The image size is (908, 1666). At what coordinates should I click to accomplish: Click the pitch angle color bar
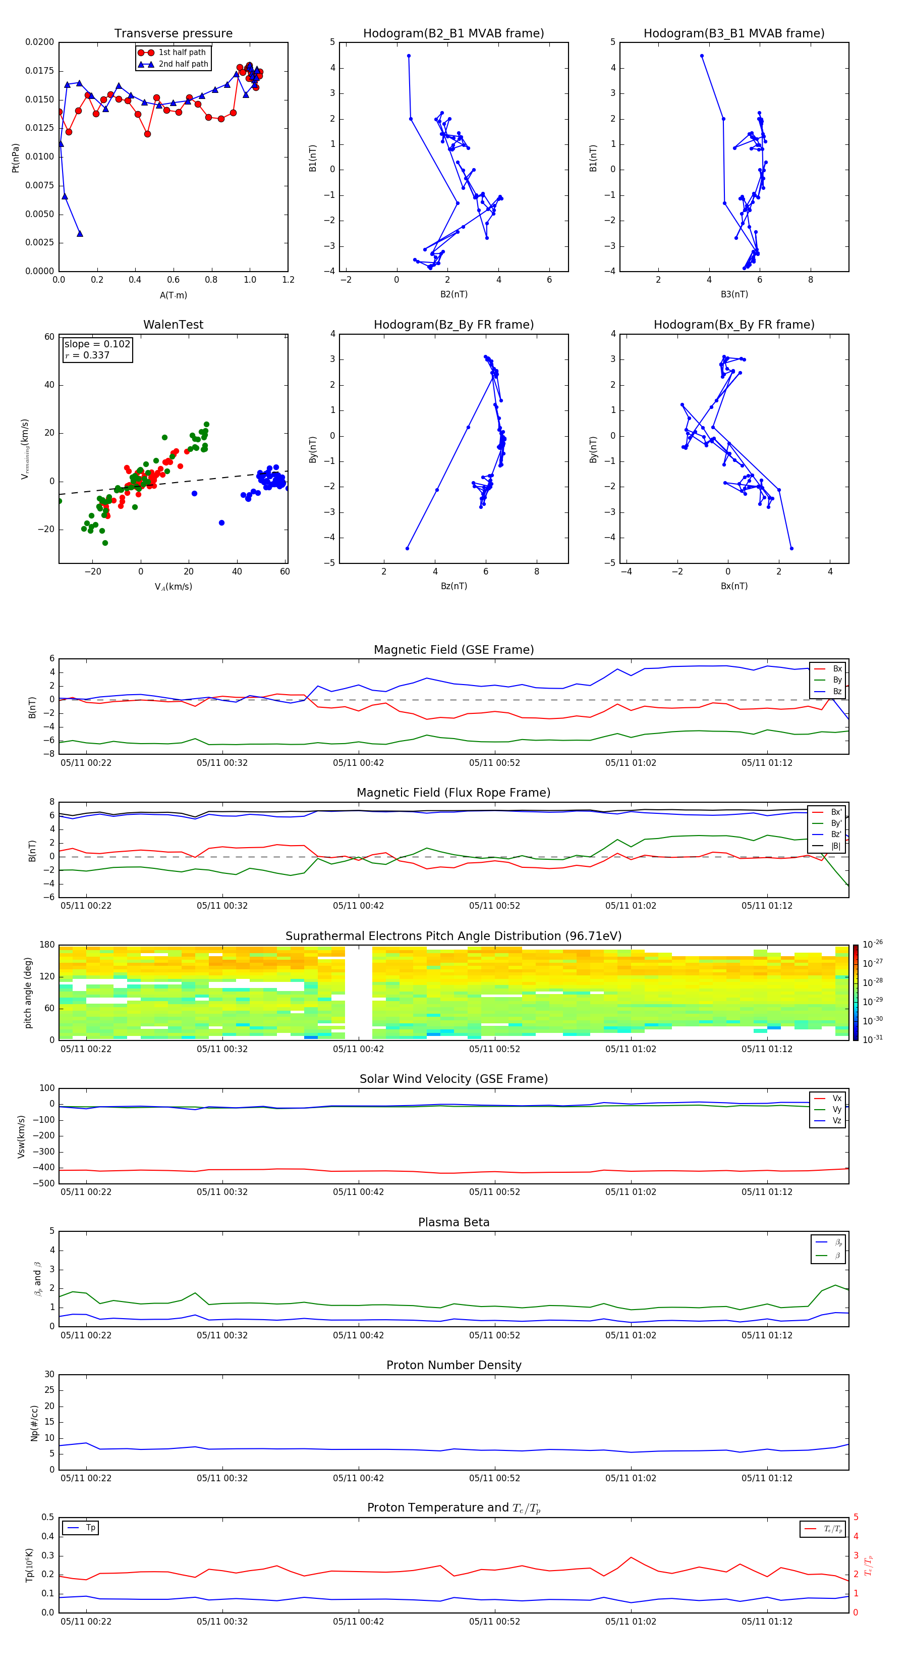point(855,993)
